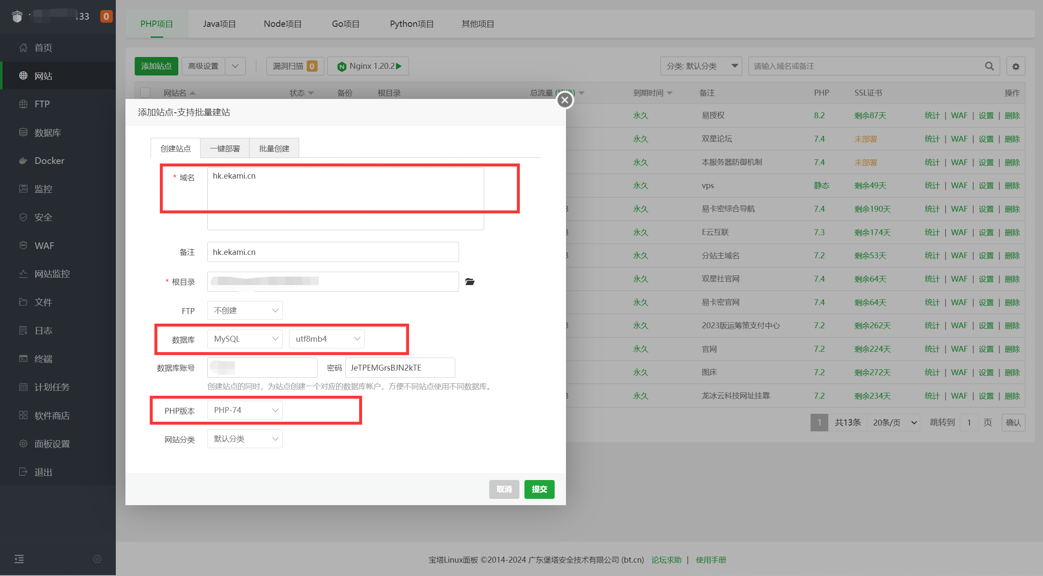Open the 面板设置 gear sidebar icon
Screen dimensions: 1043x576
point(23,444)
